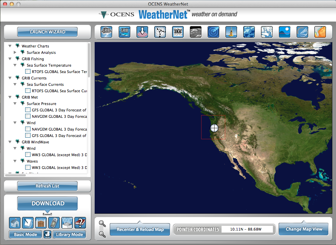Check GFS GLOBAL 3 Day Surface Pressure forecast
This screenshot has height=245, width=336.
(28, 110)
